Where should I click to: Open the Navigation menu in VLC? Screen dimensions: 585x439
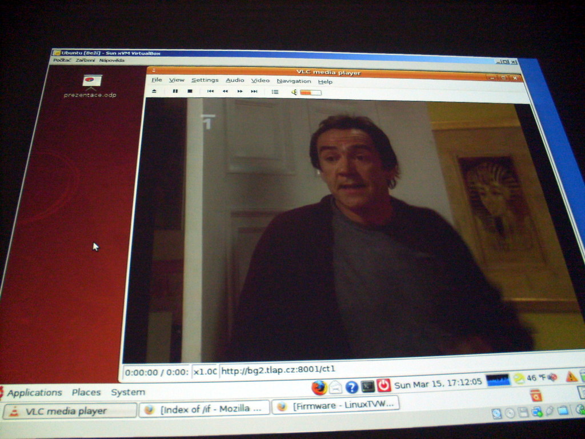(294, 81)
